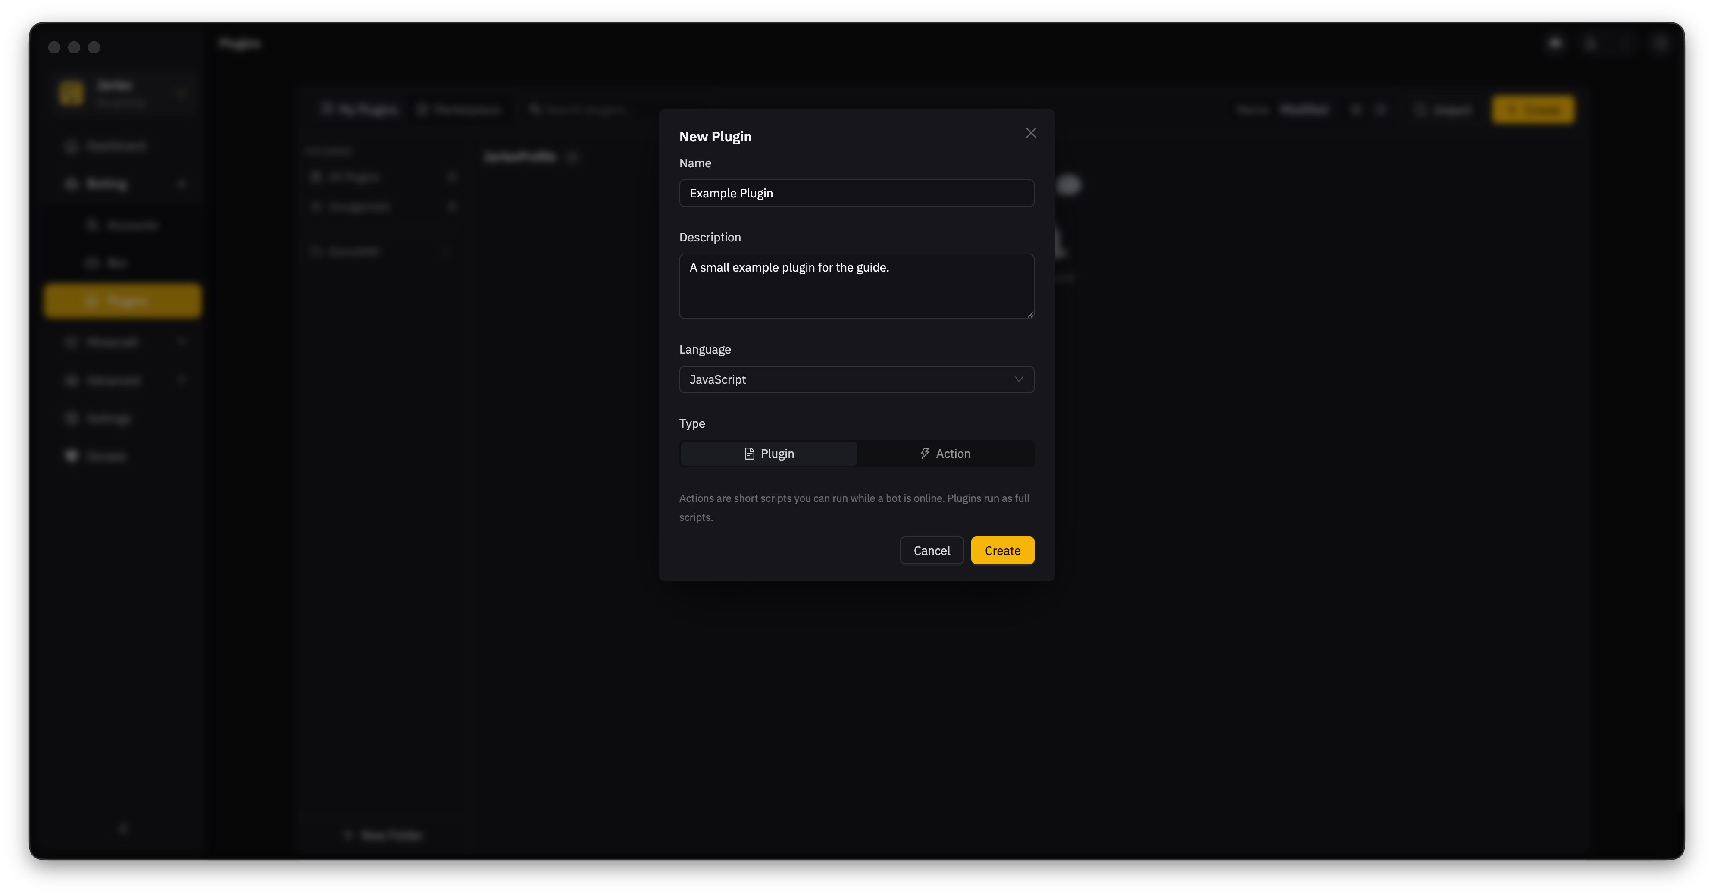Select the highlighted Plugins sidebar item

pos(123,301)
